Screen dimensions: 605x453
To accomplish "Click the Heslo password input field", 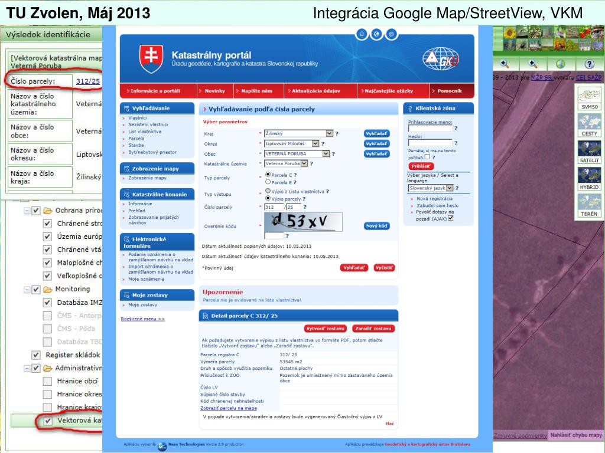I will coord(430,143).
